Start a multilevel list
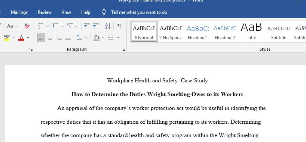Screen dimensions: 306x142 (70, 26)
